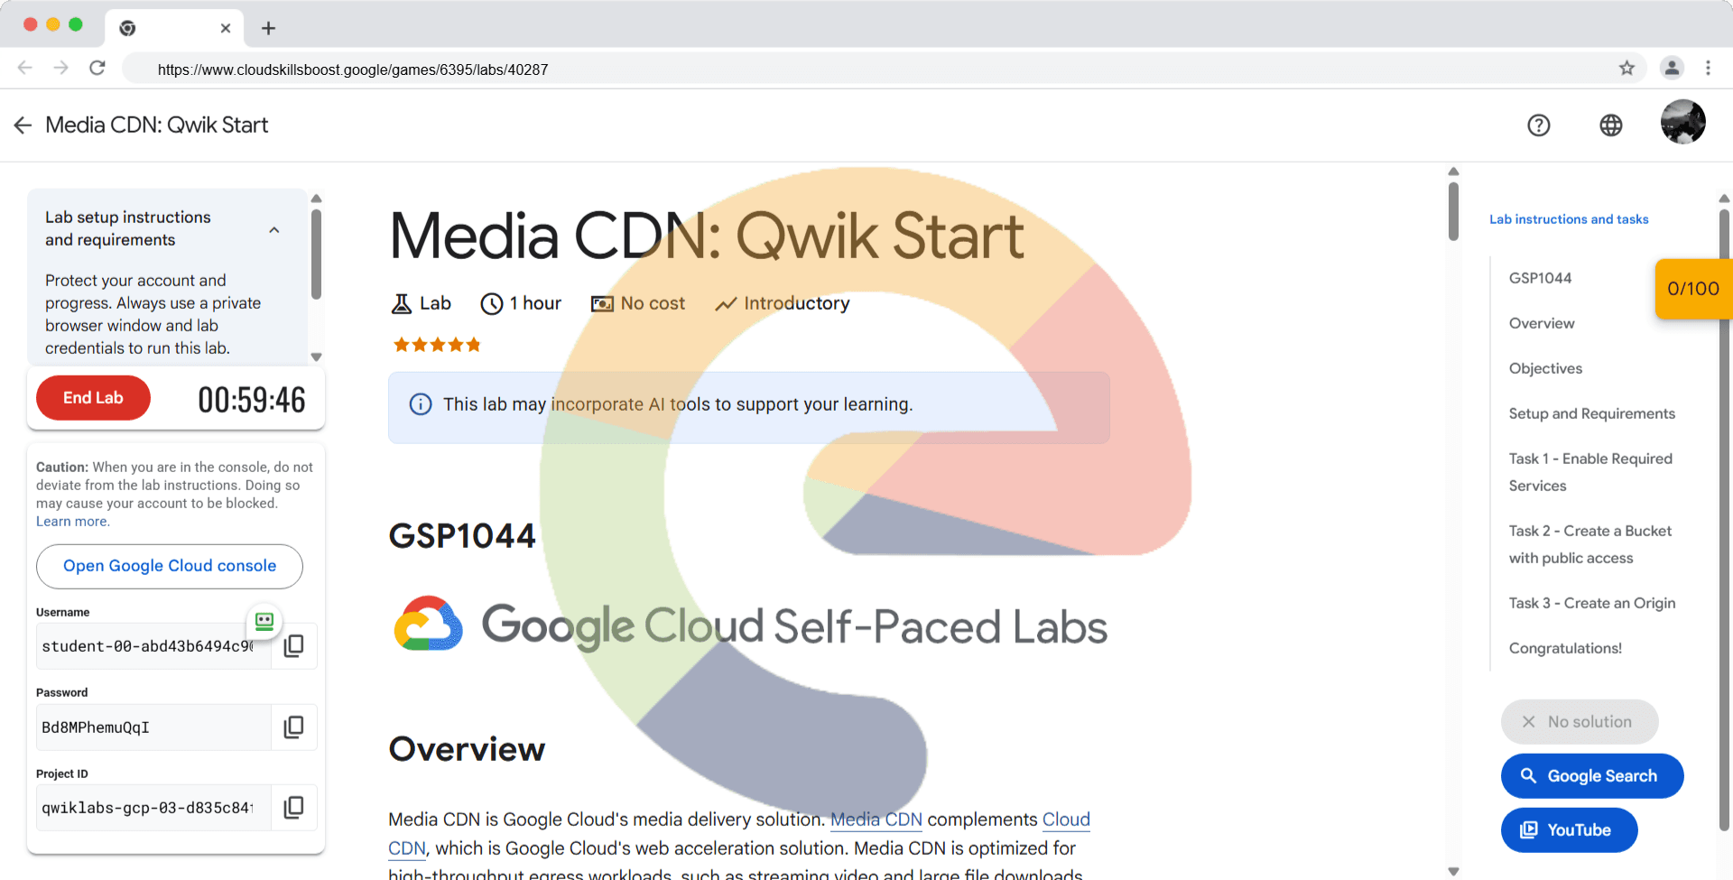1733x880 pixels.
Task: Click the browser forward arrow
Action: point(60,68)
